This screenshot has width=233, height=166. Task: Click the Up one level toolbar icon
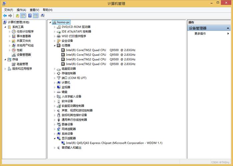tap(17, 16)
